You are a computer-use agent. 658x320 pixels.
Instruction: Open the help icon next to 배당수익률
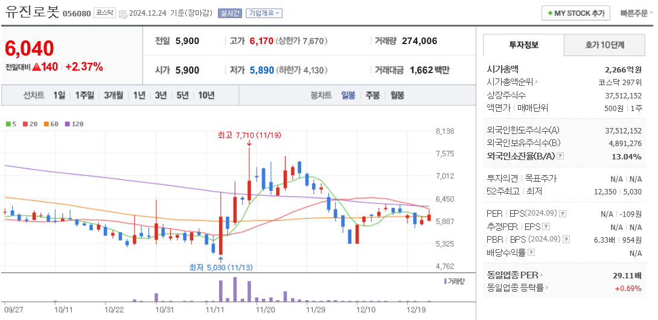[531, 253]
